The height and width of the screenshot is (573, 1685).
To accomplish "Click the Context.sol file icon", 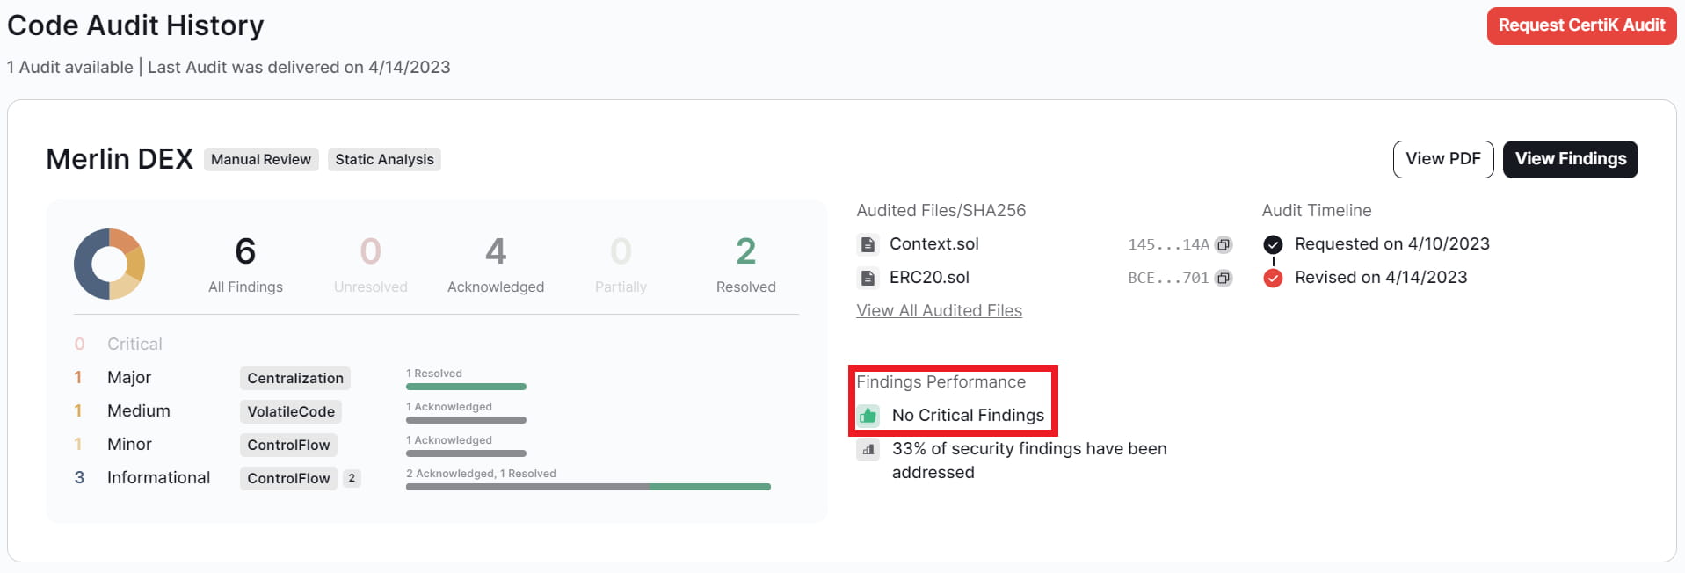I will [x=868, y=245].
